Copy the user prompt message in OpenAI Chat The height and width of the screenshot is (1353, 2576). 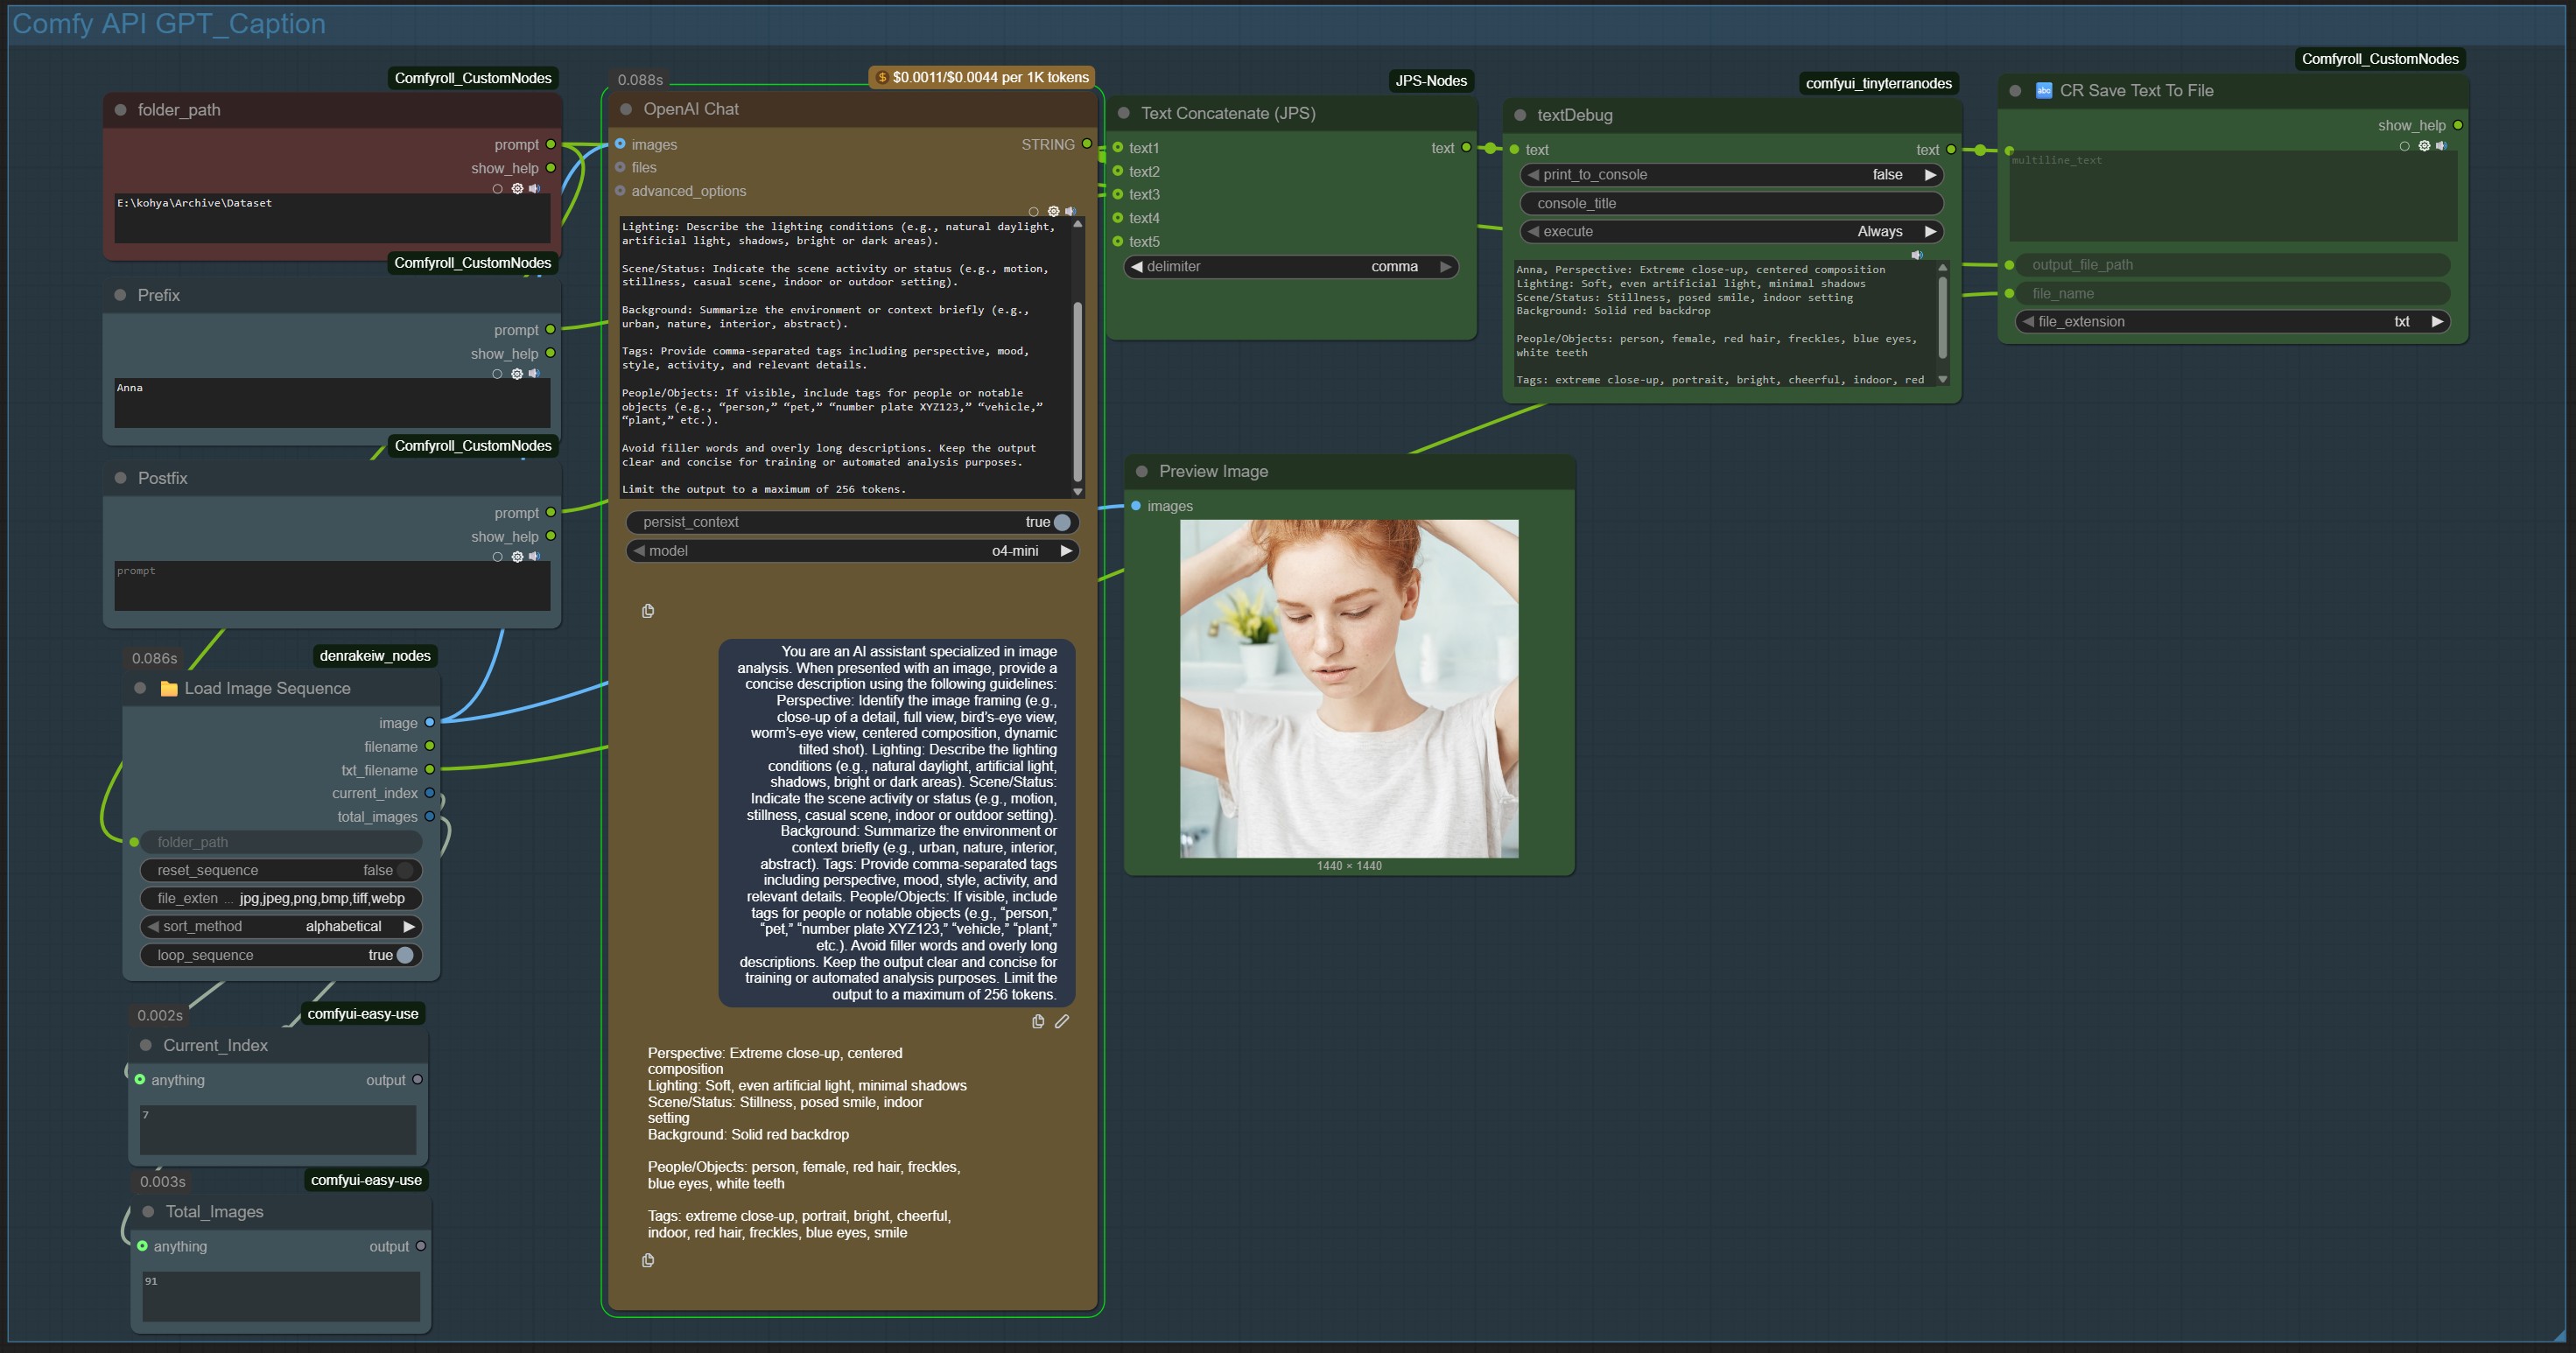pos(1038,1021)
